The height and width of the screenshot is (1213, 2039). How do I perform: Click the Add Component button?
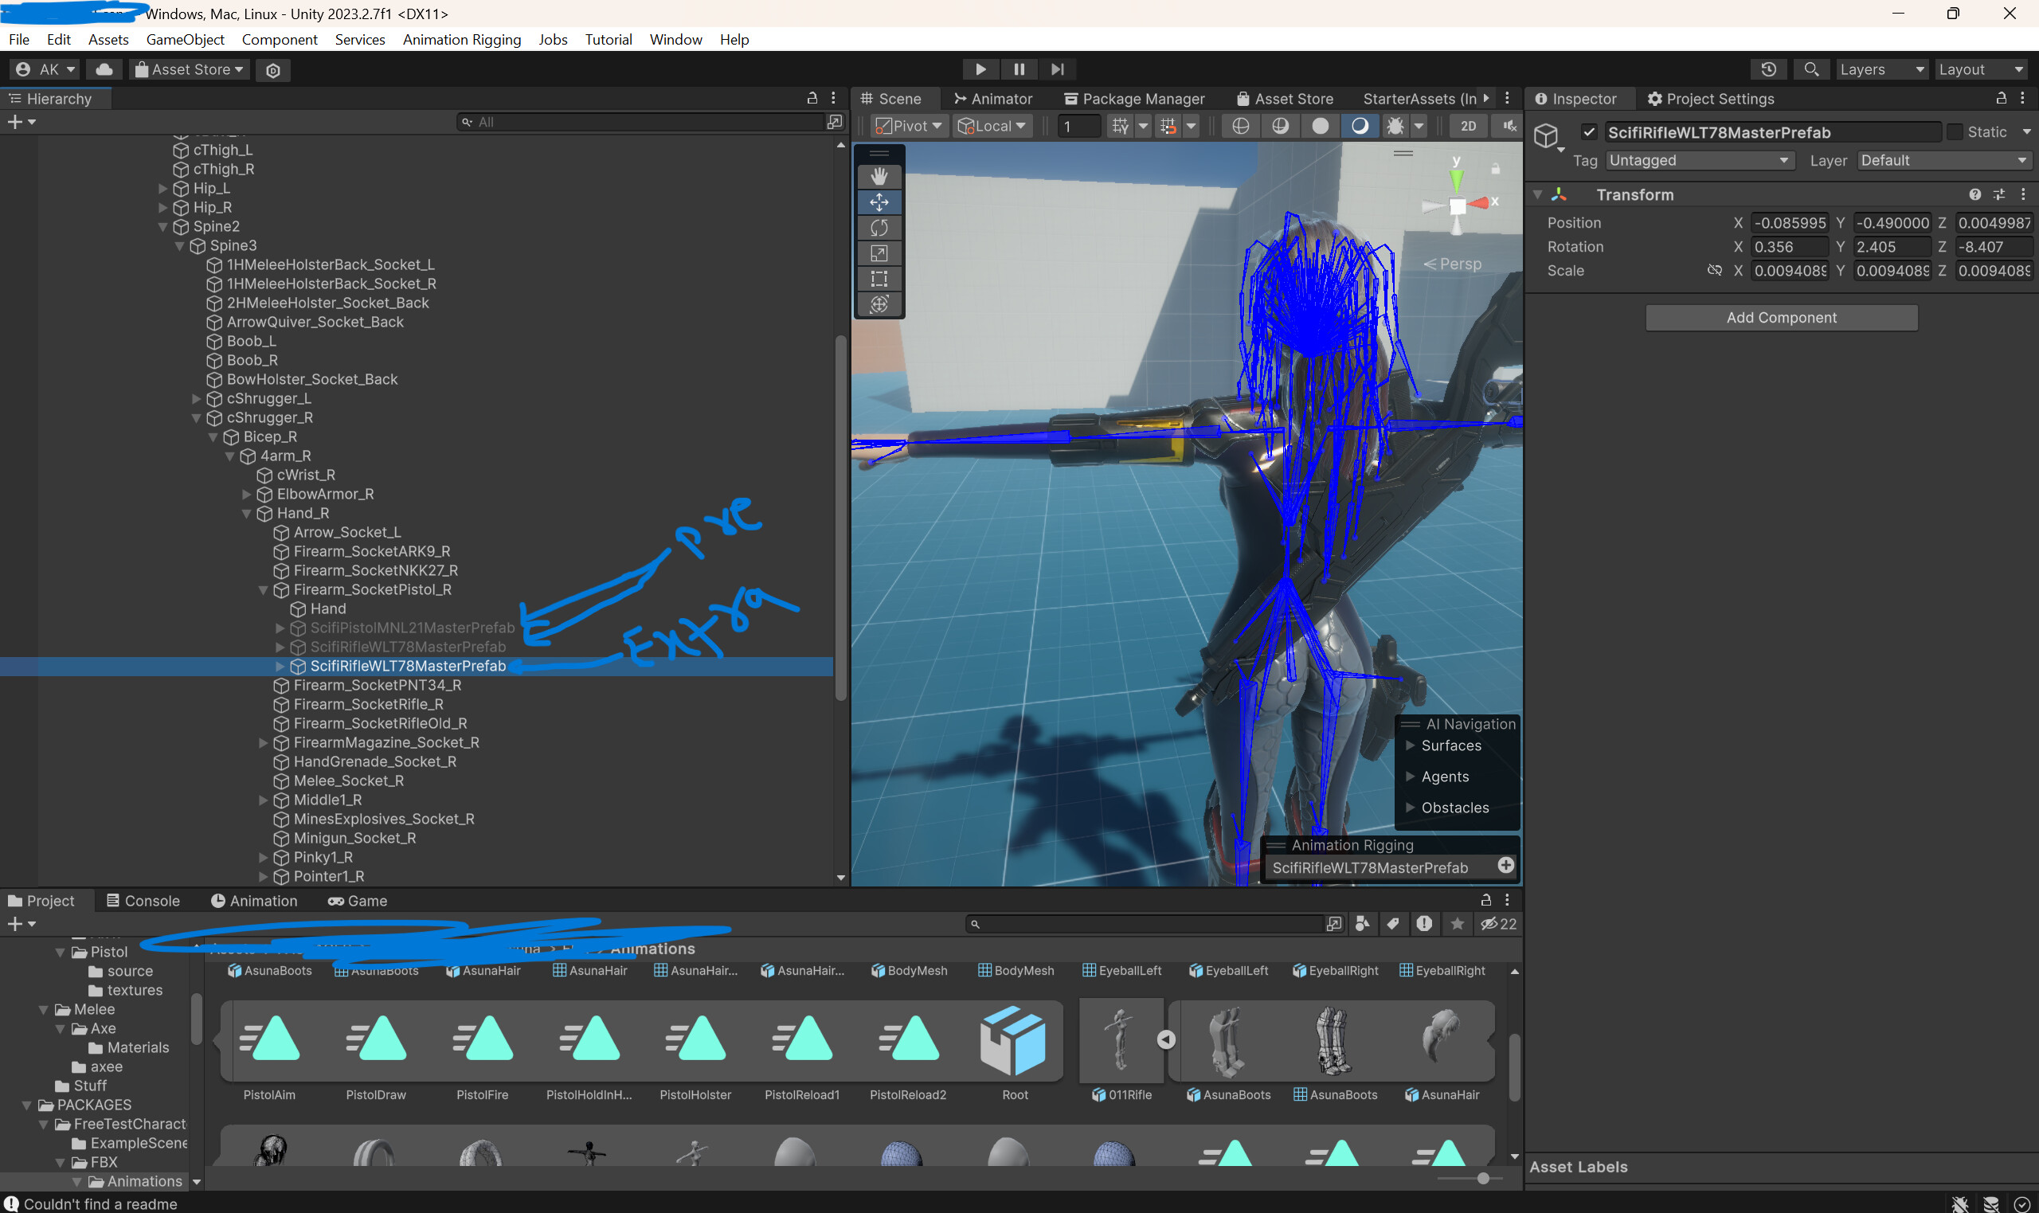[x=1781, y=317]
